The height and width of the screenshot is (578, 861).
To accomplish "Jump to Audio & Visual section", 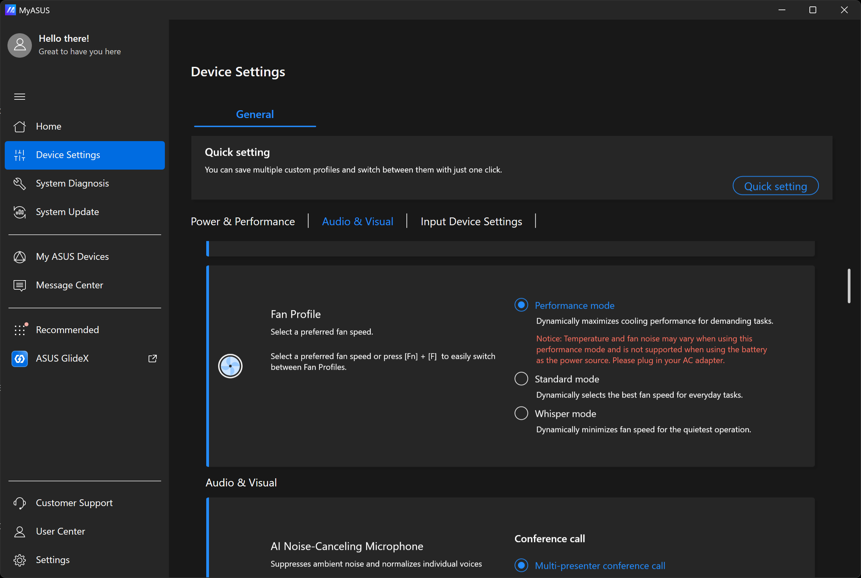I will pyautogui.click(x=358, y=221).
